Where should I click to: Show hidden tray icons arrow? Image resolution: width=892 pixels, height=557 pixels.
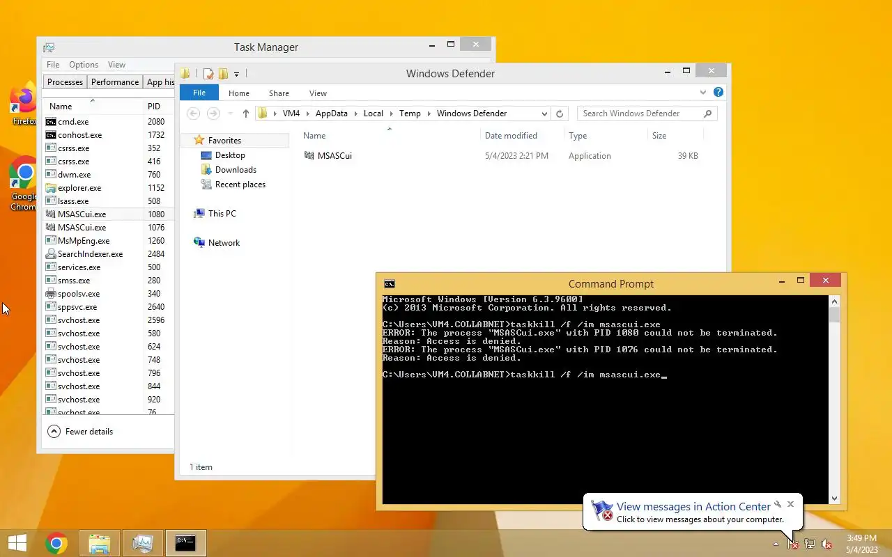click(x=776, y=544)
